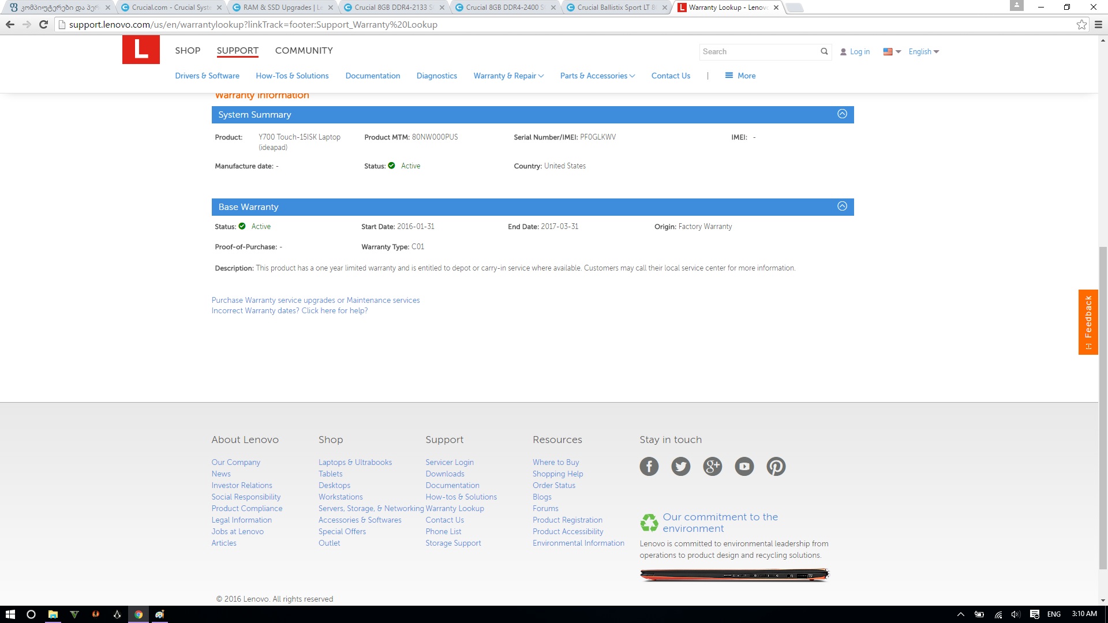Click Purchase Warranty service upgrades link

tap(315, 300)
